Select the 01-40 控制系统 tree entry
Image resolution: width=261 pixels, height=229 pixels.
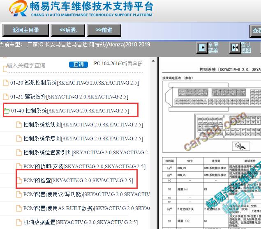70,110
